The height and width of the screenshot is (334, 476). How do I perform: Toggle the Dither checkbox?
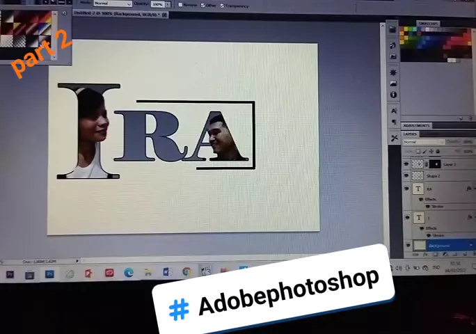point(203,5)
